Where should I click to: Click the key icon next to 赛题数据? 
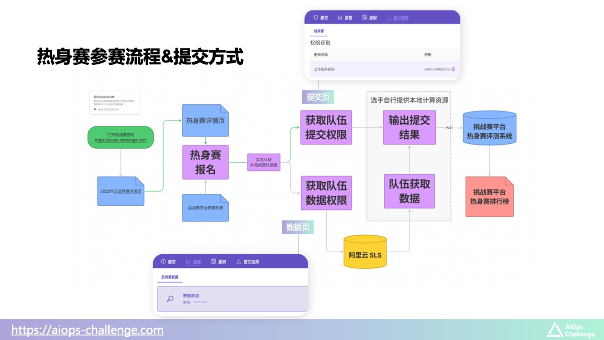coord(170,299)
